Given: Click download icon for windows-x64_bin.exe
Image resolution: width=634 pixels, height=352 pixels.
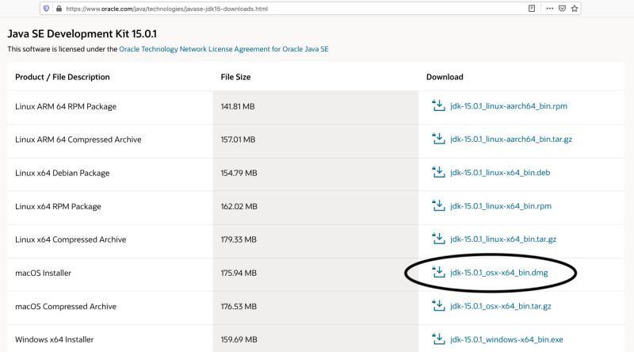Looking at the screenshot, I should (x=438, y=339).
